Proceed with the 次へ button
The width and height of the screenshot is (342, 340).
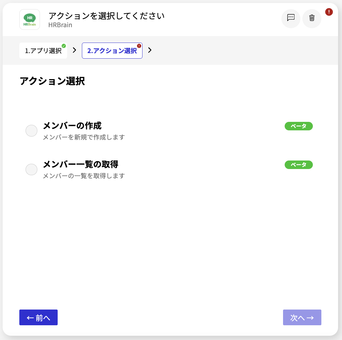click(x=302, y=317)
